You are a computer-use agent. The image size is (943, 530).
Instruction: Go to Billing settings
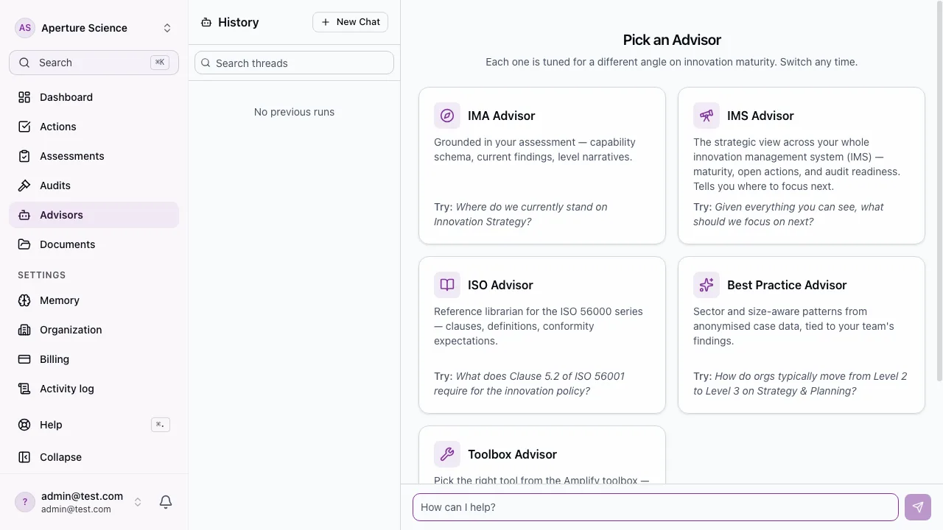[x=94, y=359]
